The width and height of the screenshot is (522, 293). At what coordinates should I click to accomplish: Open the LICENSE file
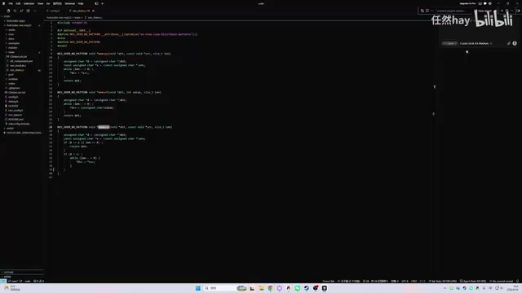13,106
